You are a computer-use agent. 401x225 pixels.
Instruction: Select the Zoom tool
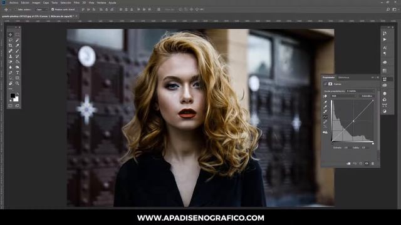coord(18,83)
